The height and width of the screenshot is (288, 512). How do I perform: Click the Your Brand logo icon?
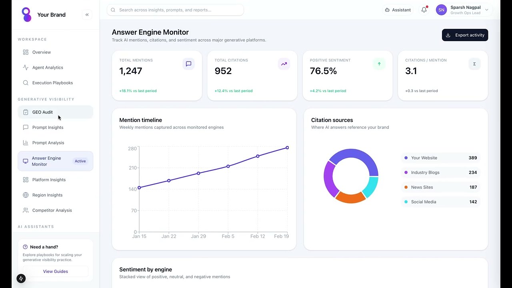tap(26, 14)
